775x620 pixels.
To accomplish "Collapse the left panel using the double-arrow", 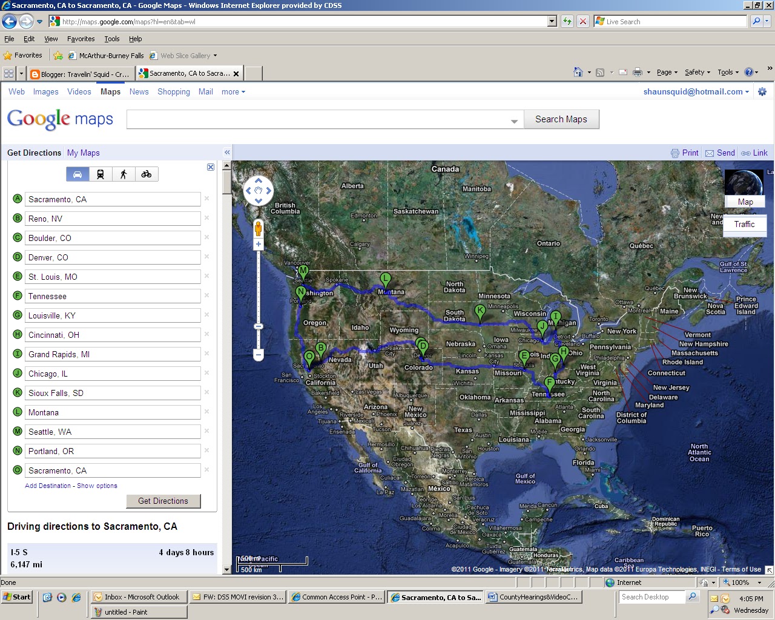I will tap(227, 153).
